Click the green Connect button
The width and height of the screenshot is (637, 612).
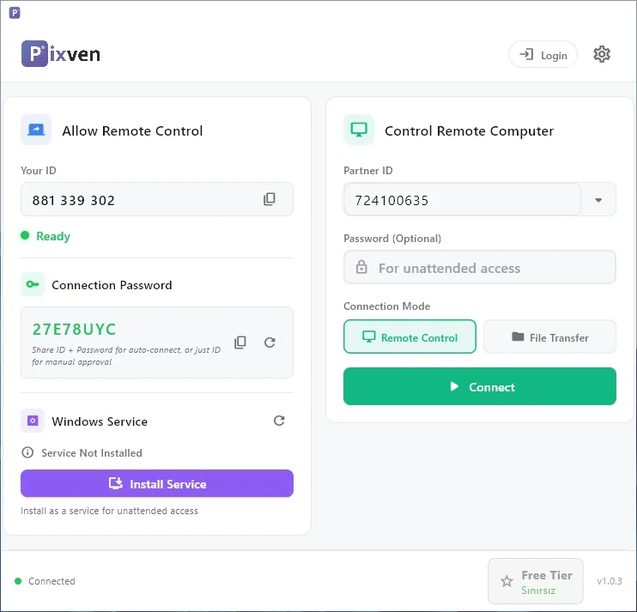click(x=480, y=386)
